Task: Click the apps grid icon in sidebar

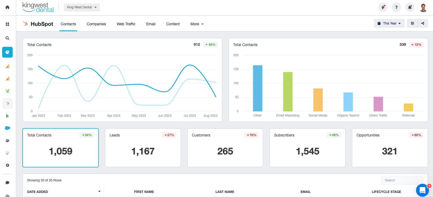Action: [8, 24]
